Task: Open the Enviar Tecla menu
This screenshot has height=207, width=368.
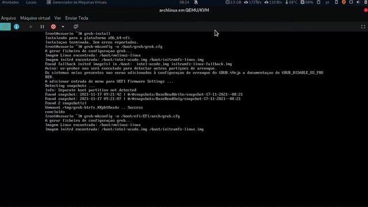Action: [76, 18]
